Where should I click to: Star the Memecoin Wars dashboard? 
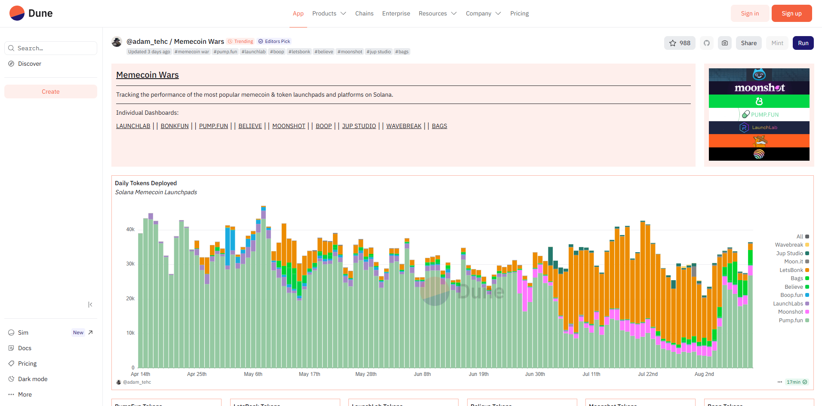click(680, 43)
